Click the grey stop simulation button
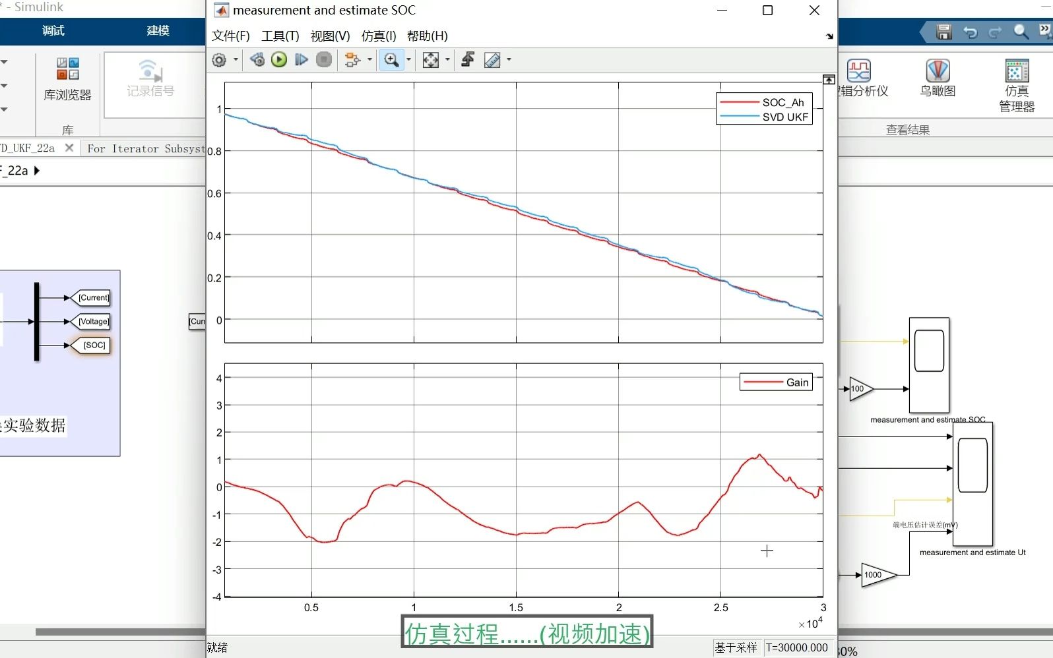Image resolution: width=1053 pixels, height=658 pixels. pyautogui.click(x=324, y=60)
